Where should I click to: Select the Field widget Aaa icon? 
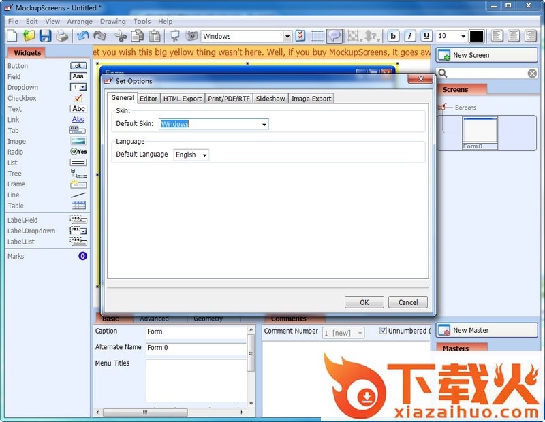78,76
